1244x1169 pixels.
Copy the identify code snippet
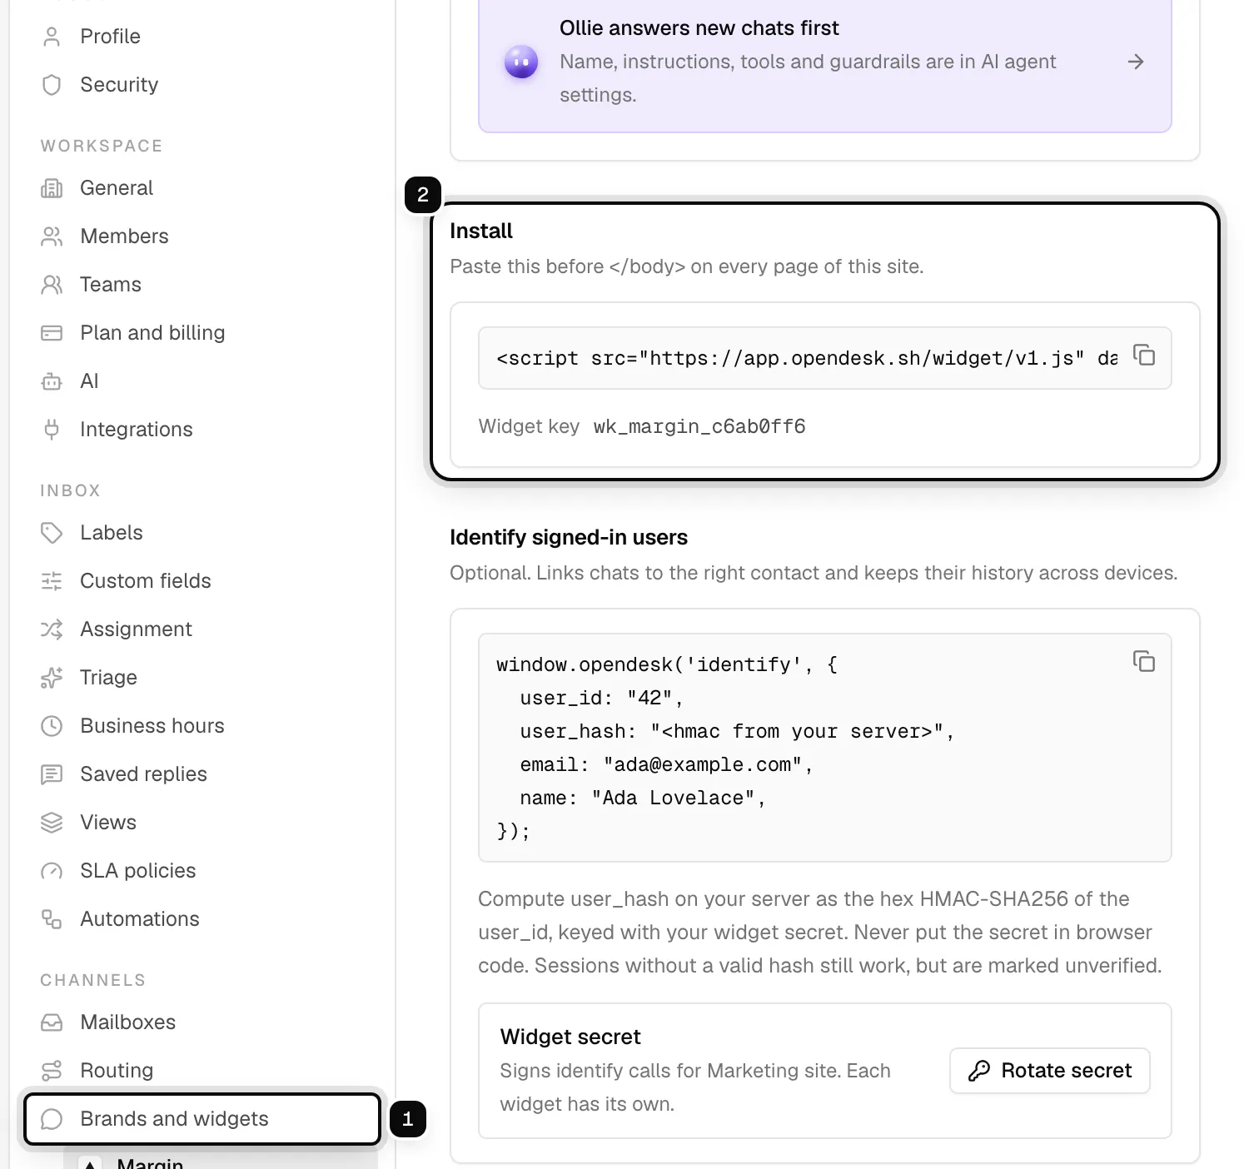pos(1144,661)
